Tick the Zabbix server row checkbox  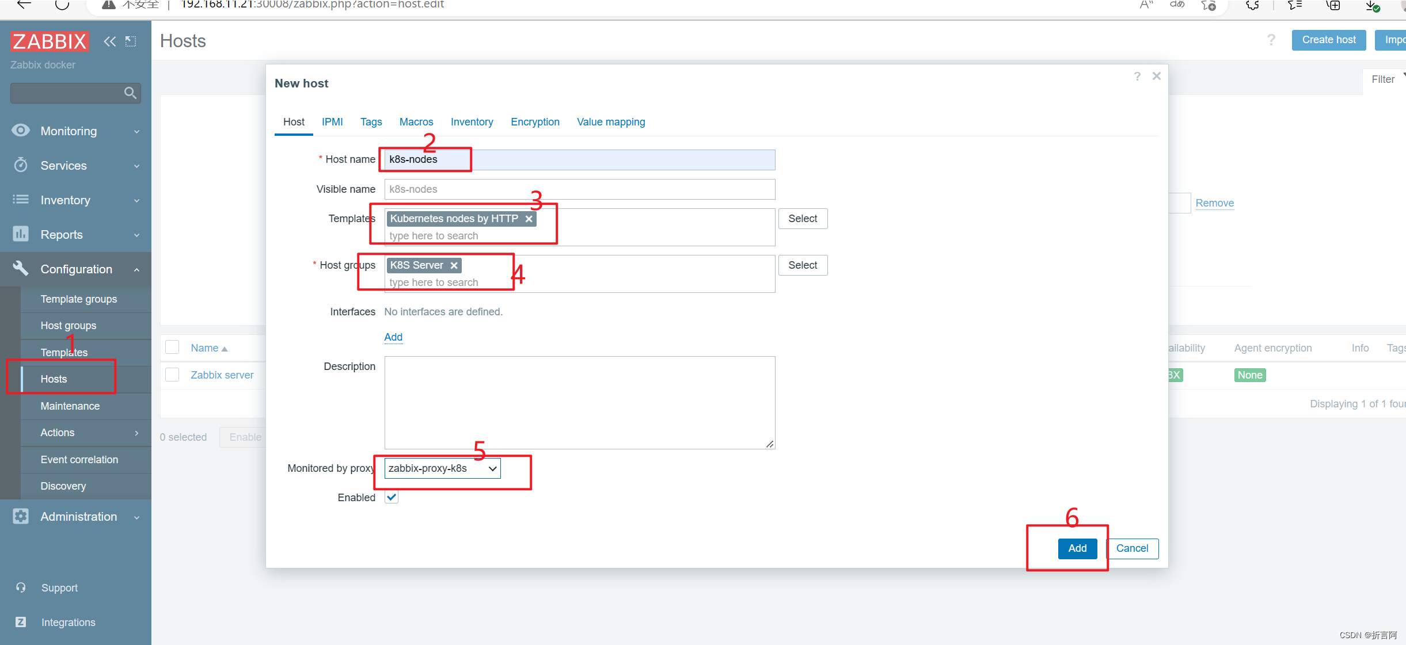click(x=172, y=375)
